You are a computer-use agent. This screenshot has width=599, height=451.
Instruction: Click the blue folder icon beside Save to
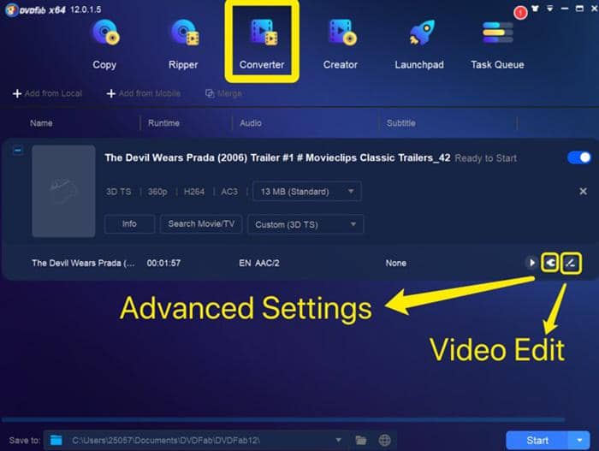pyautogui.click(x=56, y=440)
